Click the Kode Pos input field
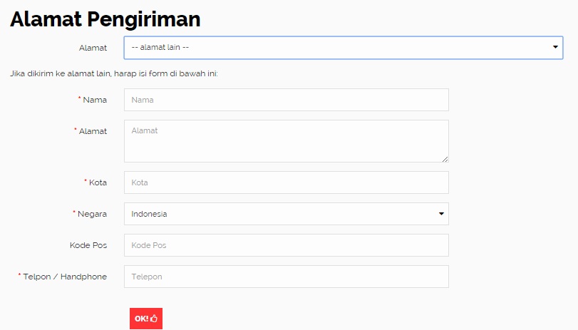Screen dimensions: 578x330 click(x=286, y=245)
